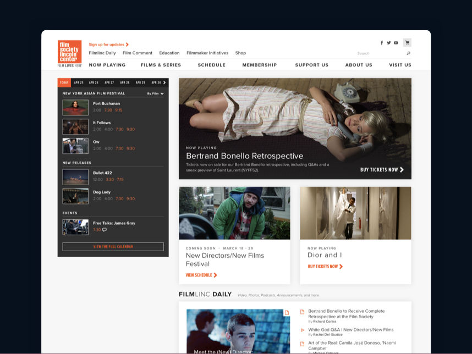
Task: Click the arrow beside Dior and I BUY TICKETS NOW
Action: tap(341, 267)
